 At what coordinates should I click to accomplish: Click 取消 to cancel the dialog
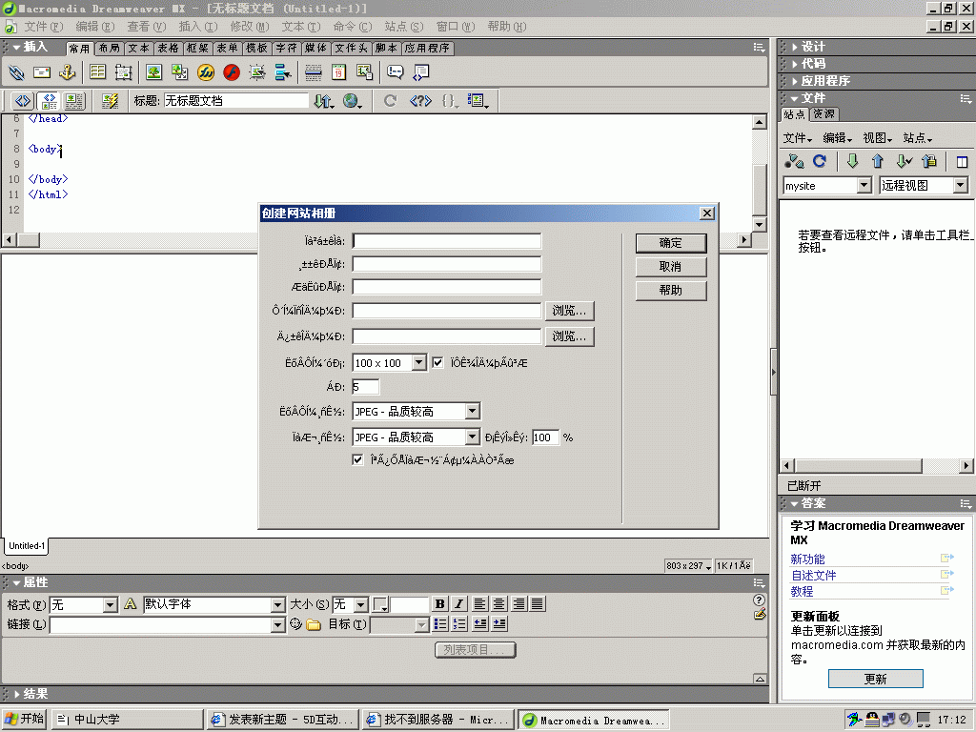tap(671, 267)
